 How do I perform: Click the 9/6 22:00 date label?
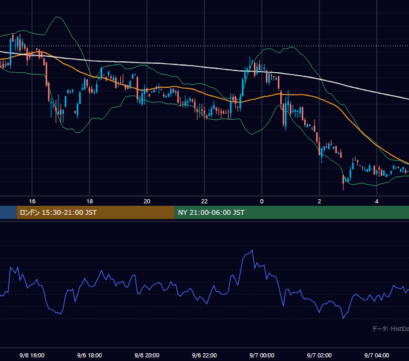[x=204, y=355]
